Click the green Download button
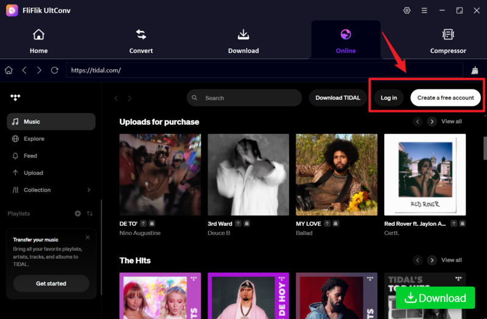 point(435,298)
